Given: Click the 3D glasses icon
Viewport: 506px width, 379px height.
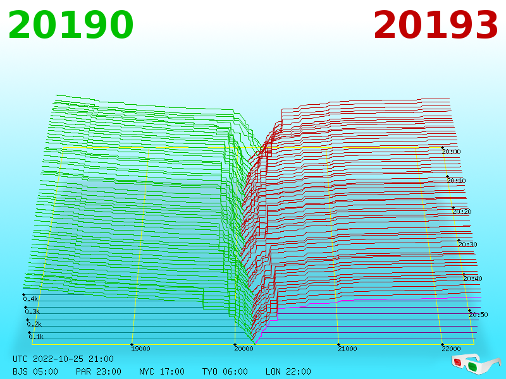Looking at the screenshot, I should coord(476,363).
